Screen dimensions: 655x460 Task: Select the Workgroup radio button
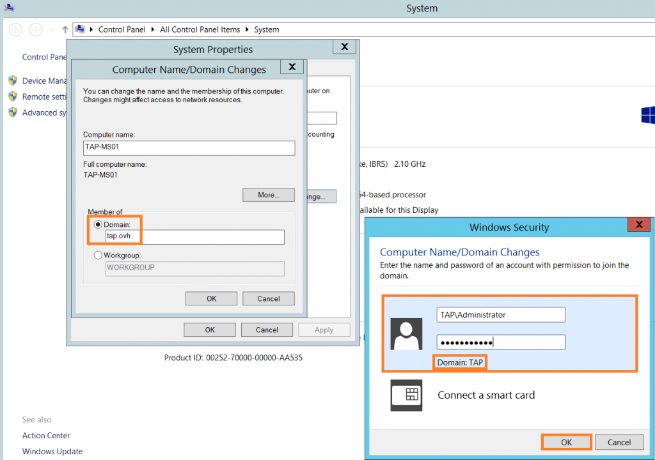click(98, 255)
